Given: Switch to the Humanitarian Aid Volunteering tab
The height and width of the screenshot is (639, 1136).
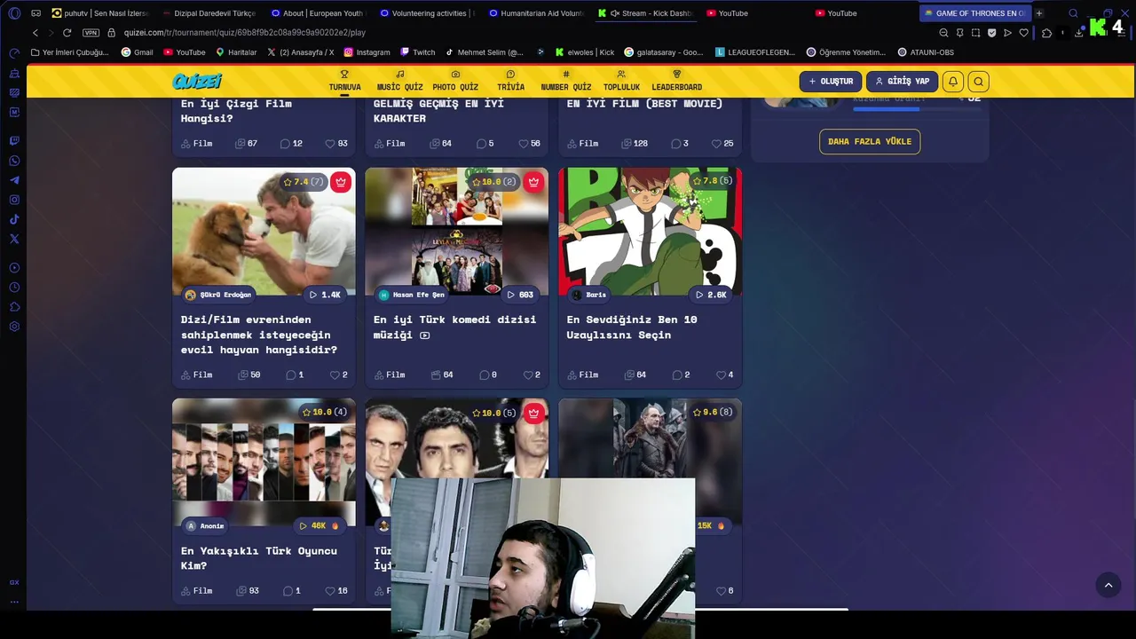Looking at the screenshot, I should (535, 13).
